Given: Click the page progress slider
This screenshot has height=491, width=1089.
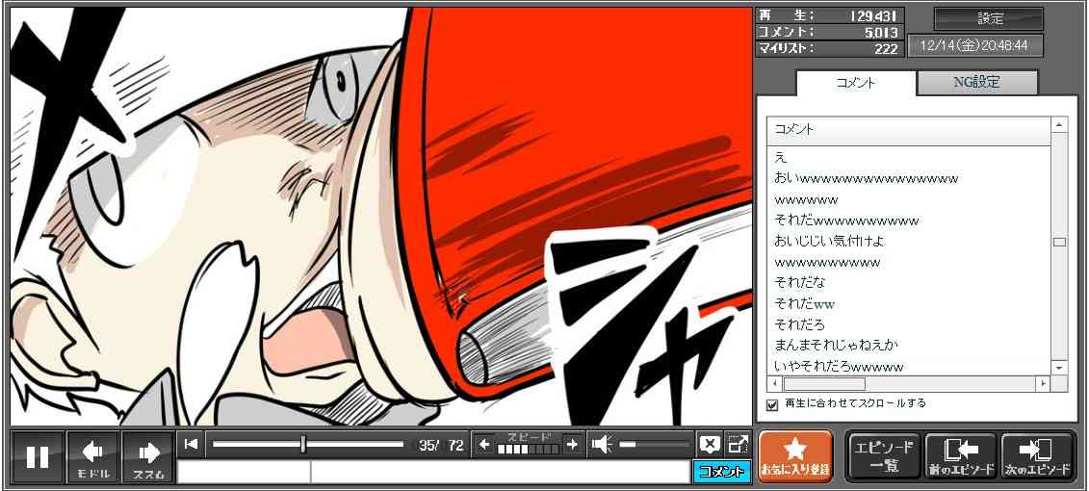Looking at the screenshot, I should point(308,444).
